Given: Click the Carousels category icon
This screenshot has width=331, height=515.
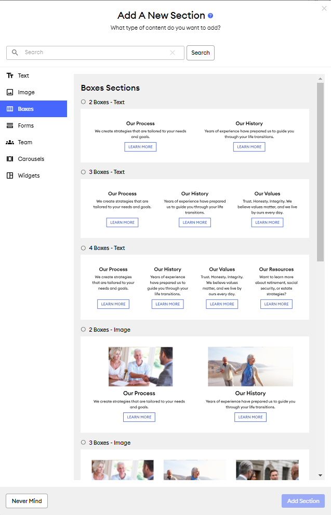Looking at the screenshot, I should point(10,159).
